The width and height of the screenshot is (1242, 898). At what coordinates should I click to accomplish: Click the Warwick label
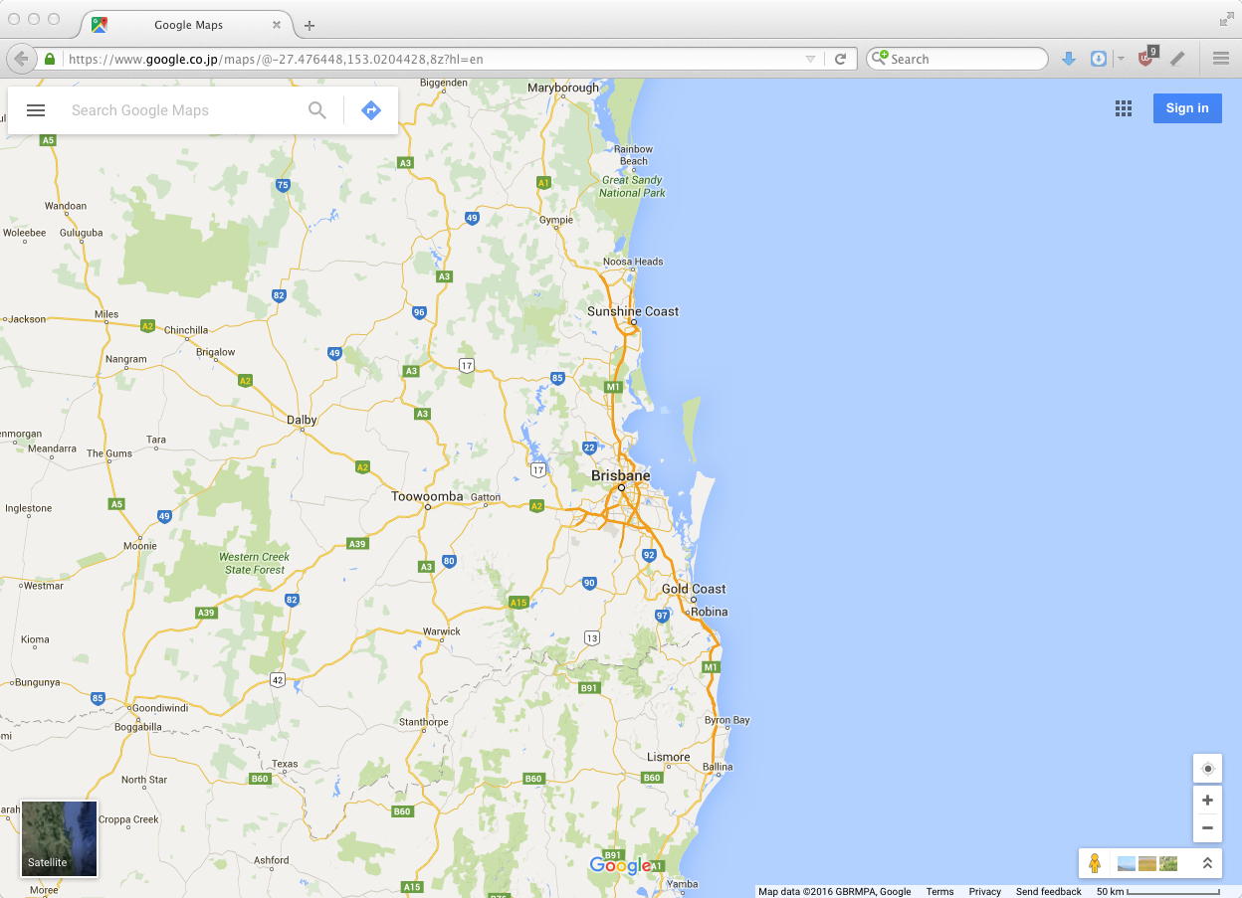point(442,631)
